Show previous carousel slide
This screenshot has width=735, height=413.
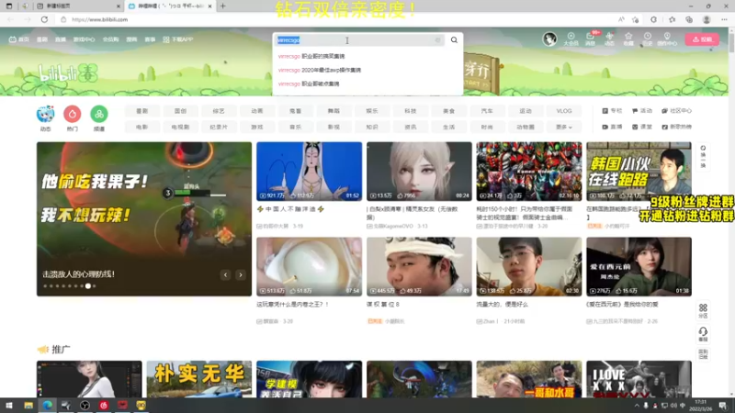click(225, 274)
